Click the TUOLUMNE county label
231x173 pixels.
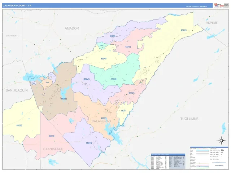coord(189,119)
